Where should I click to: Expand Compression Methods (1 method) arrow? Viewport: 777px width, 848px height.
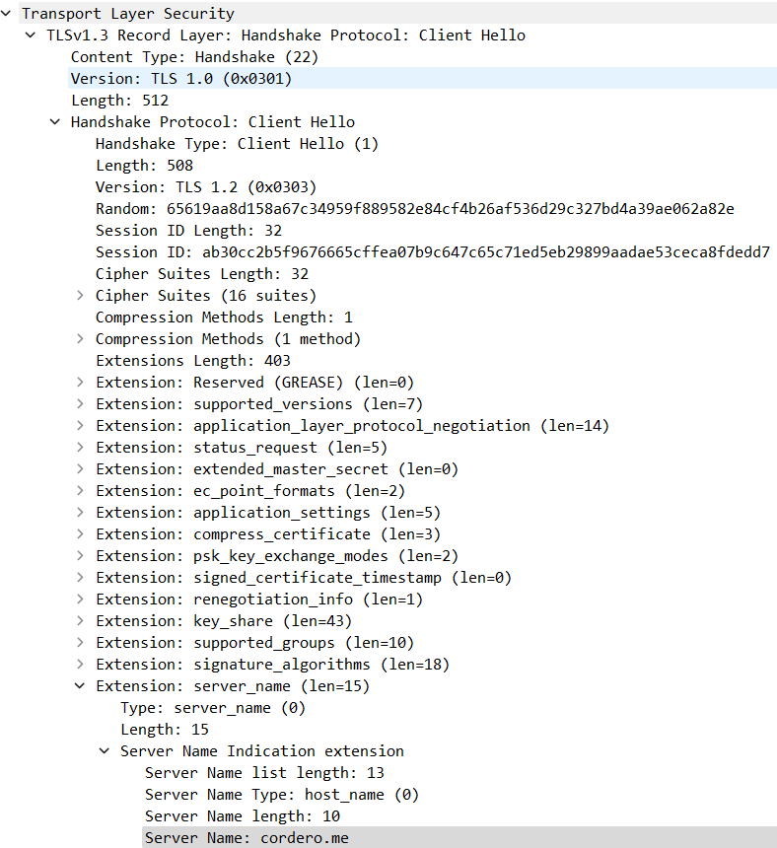[x=80, y=338]
